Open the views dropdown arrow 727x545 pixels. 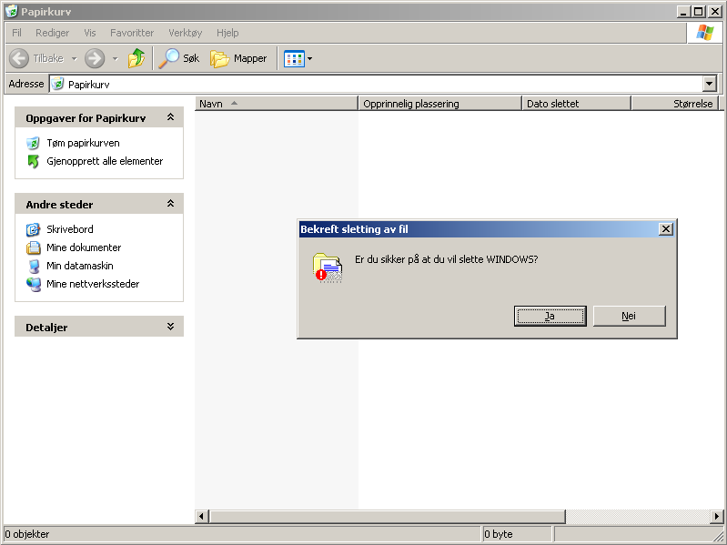pyautogui.click(x=309, y=59)
